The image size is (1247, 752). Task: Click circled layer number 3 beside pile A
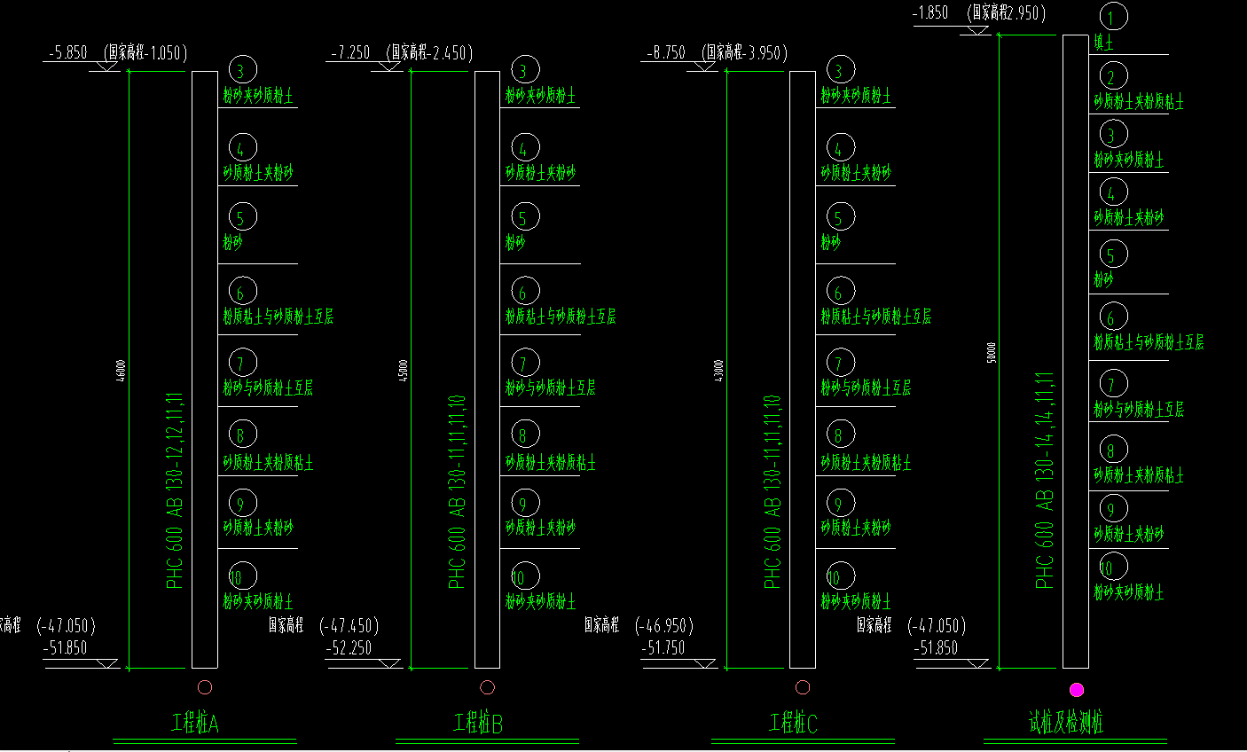point(242,70)
